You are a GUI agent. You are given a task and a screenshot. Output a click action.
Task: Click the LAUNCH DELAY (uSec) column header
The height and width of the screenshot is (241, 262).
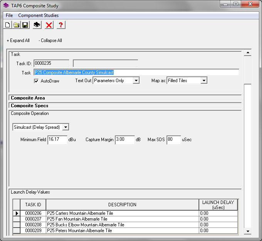[218, 205]
